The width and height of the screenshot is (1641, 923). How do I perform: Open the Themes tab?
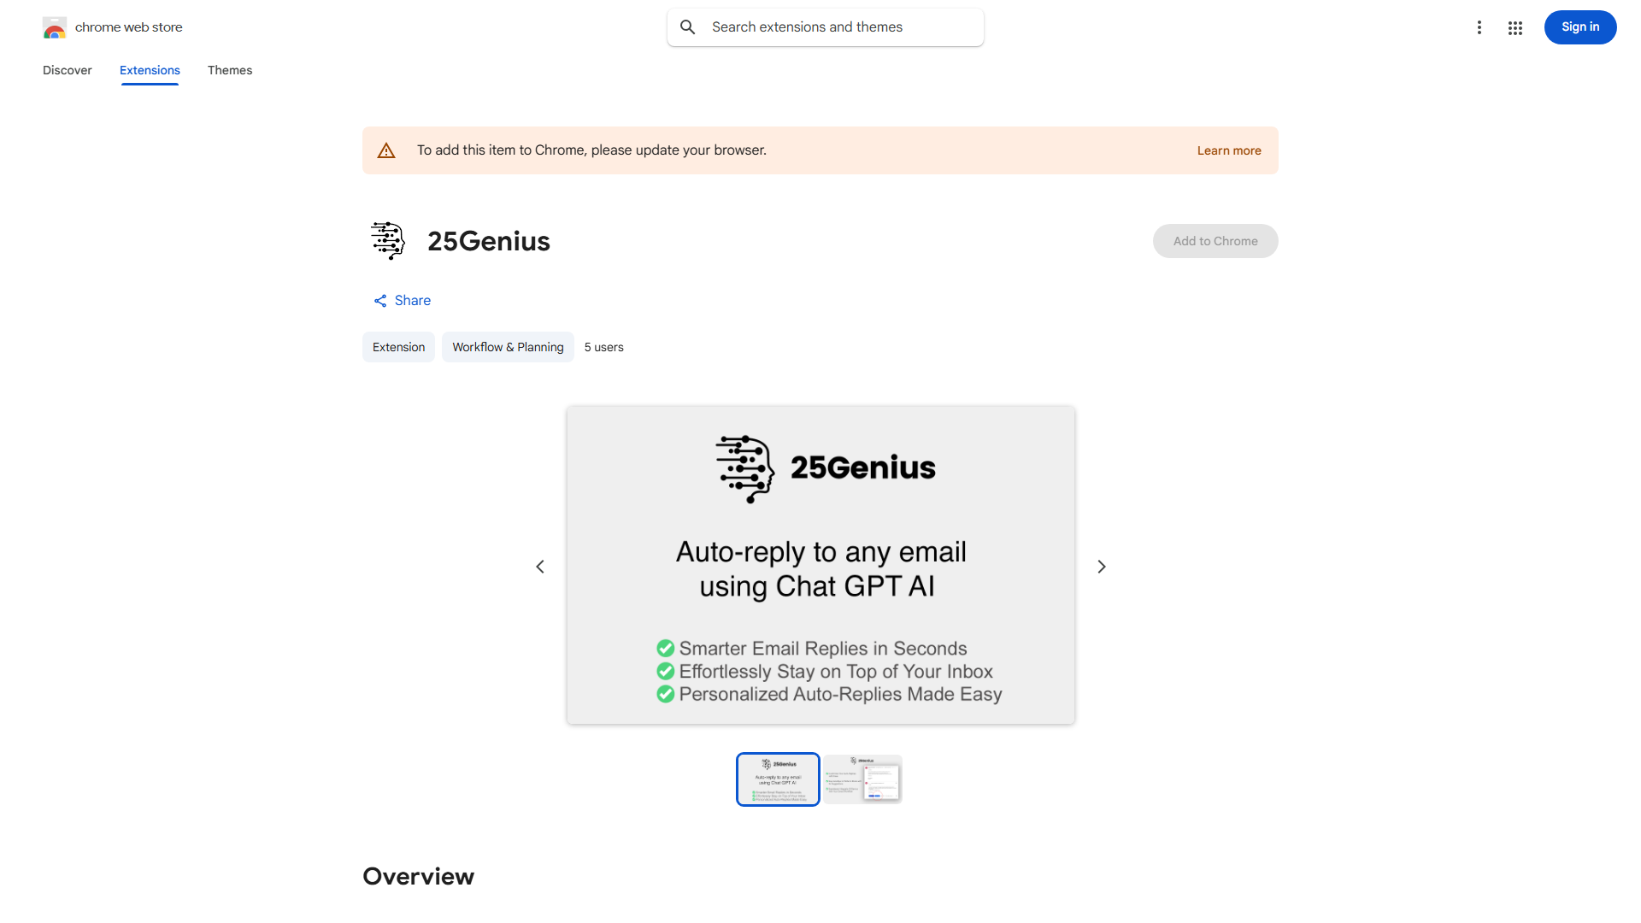click(x=230, y=70)
